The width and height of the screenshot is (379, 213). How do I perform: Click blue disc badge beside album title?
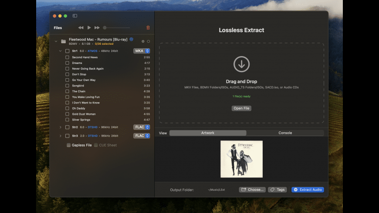coord(131,39)
